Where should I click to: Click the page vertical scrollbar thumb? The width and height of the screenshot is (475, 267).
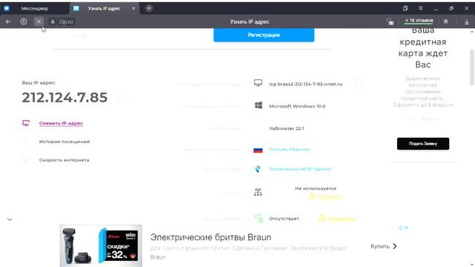point(472,67)
